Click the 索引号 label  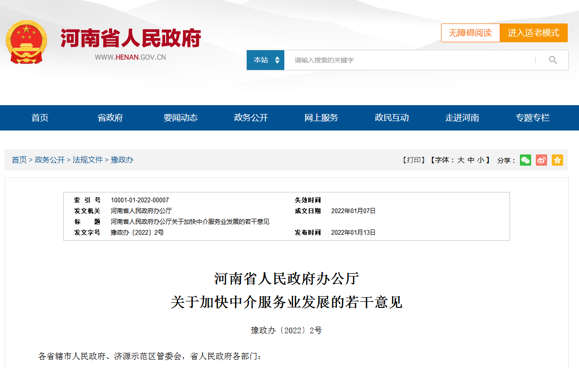point(87,200)
